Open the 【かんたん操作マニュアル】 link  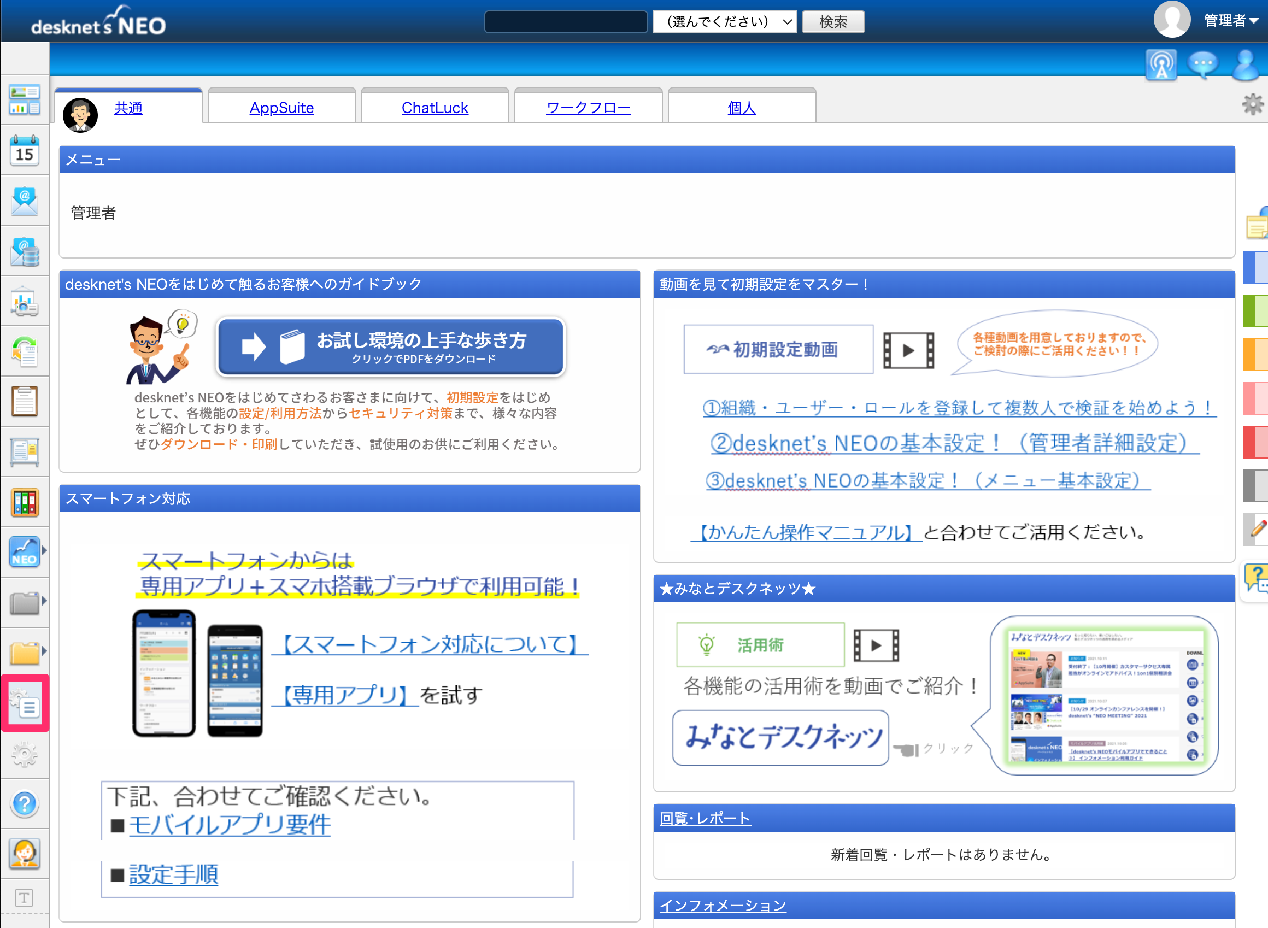point(806,532)
